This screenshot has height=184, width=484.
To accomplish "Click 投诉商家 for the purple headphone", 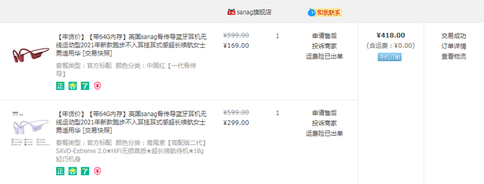I will pyautogui.click(x=324, y=123).
